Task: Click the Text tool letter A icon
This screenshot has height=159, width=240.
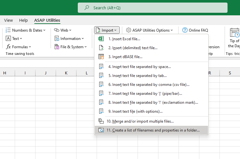Action: click(x=8, y=39)
